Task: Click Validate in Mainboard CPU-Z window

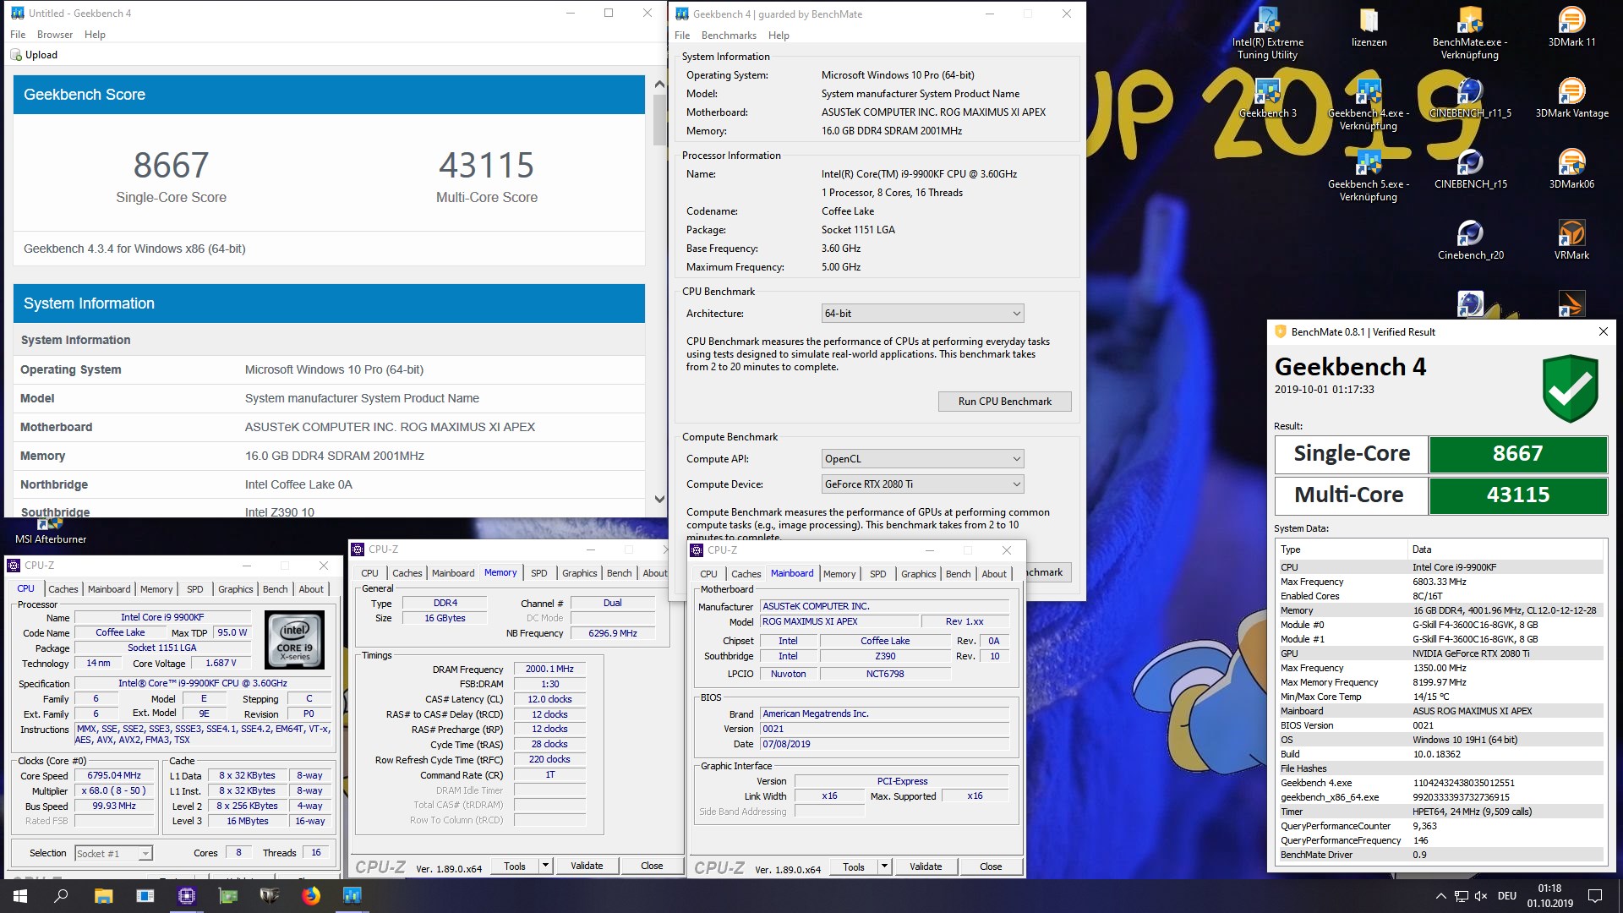Action: (x=926, y=867)
